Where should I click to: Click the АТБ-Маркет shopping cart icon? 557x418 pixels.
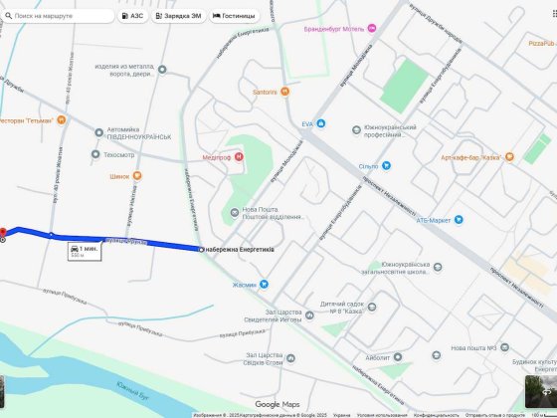tap(459, 220)
